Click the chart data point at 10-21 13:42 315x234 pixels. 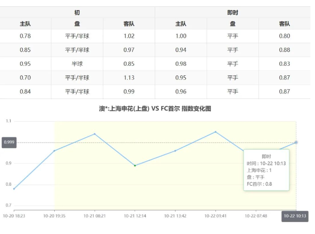point(175,151)
